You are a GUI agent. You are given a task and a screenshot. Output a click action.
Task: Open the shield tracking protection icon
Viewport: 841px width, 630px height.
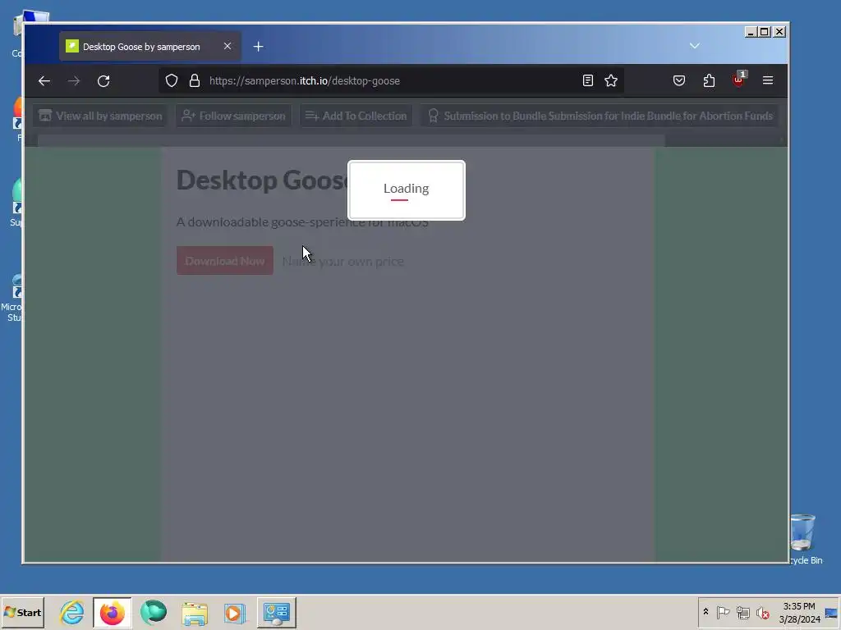[171, 81]
